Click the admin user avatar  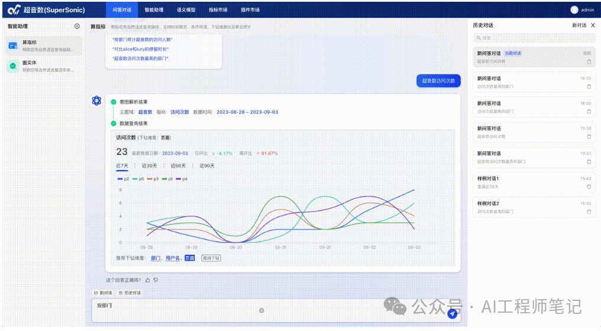pyautogui.click(x=574, y=10)
